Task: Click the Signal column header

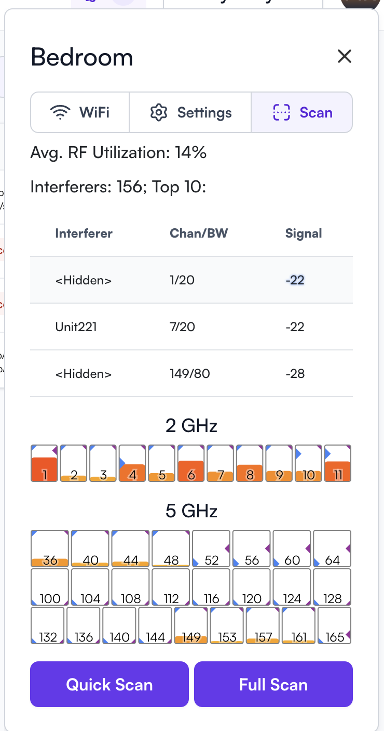Action: tap(304, 233)
